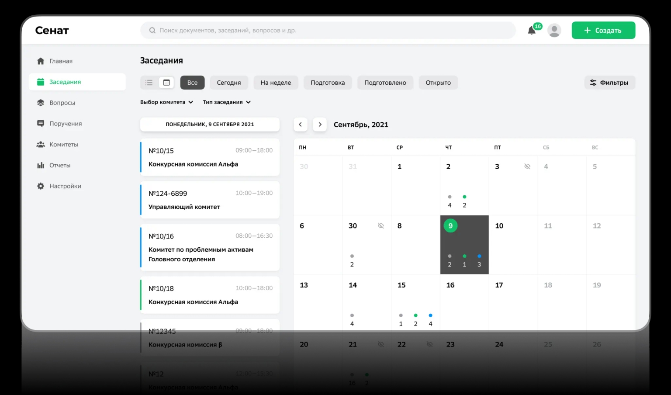Viewport: 671px width, 395px height.
Task: Select September 1 in calendar
Action: click(x=415, y=185)
